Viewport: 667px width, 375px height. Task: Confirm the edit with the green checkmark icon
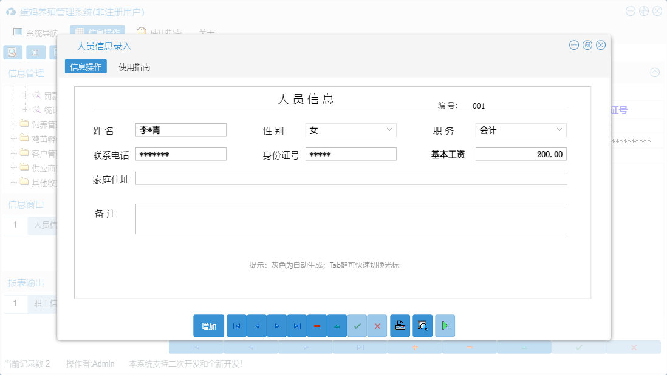(x=357, y=326)
